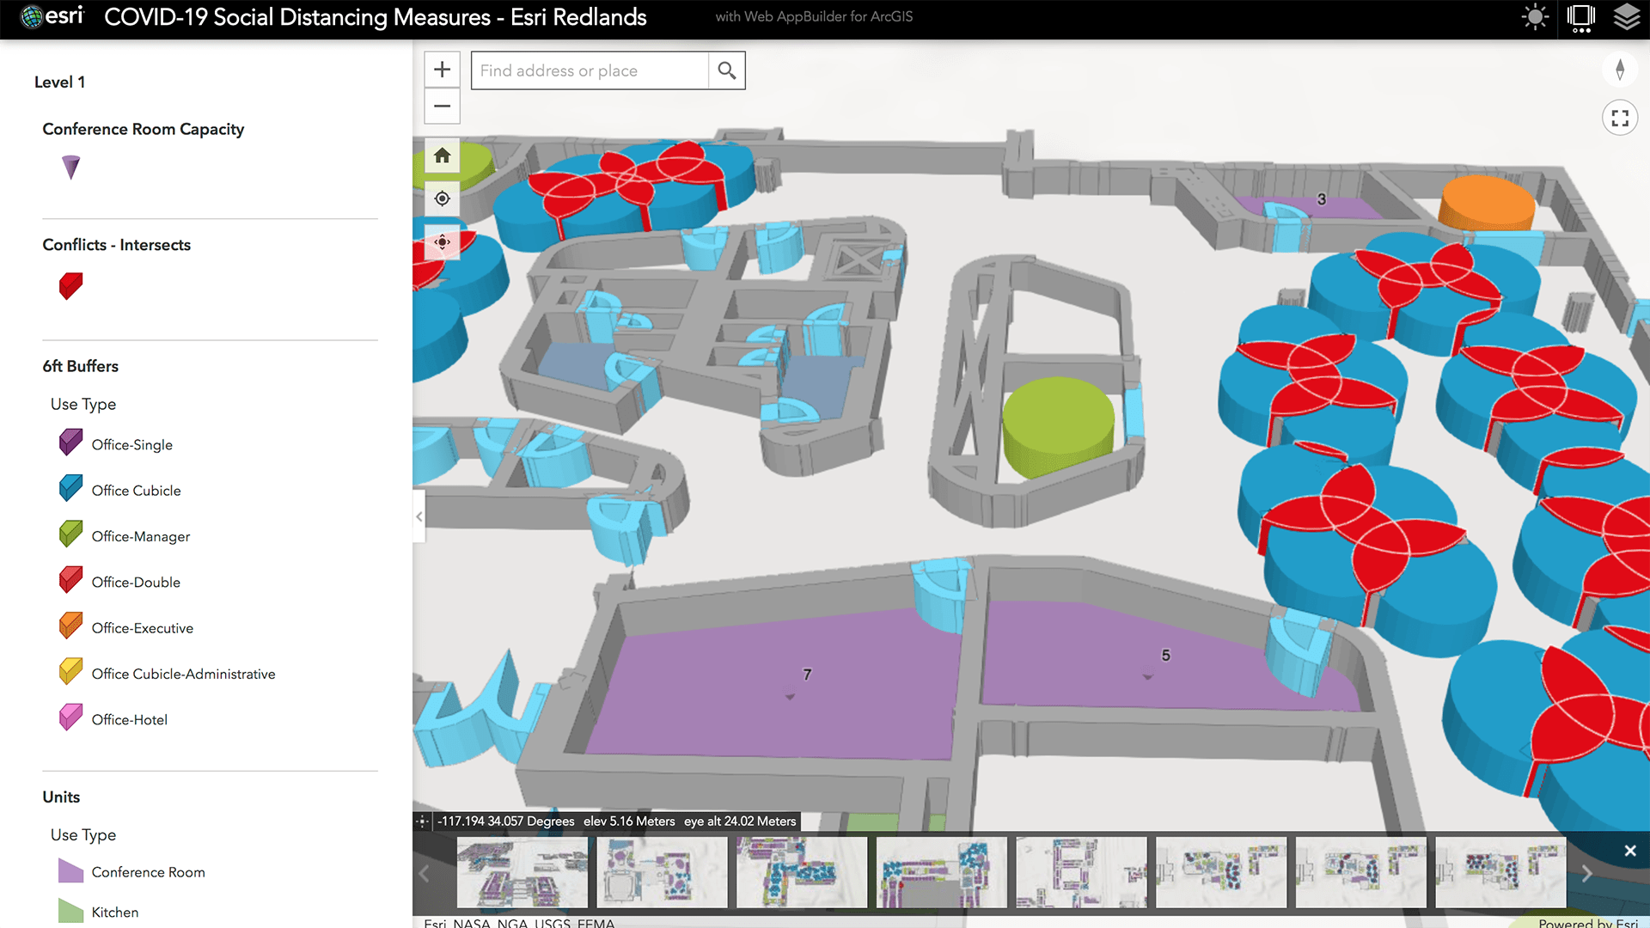Toggle full screen map view

point(1620,119)
